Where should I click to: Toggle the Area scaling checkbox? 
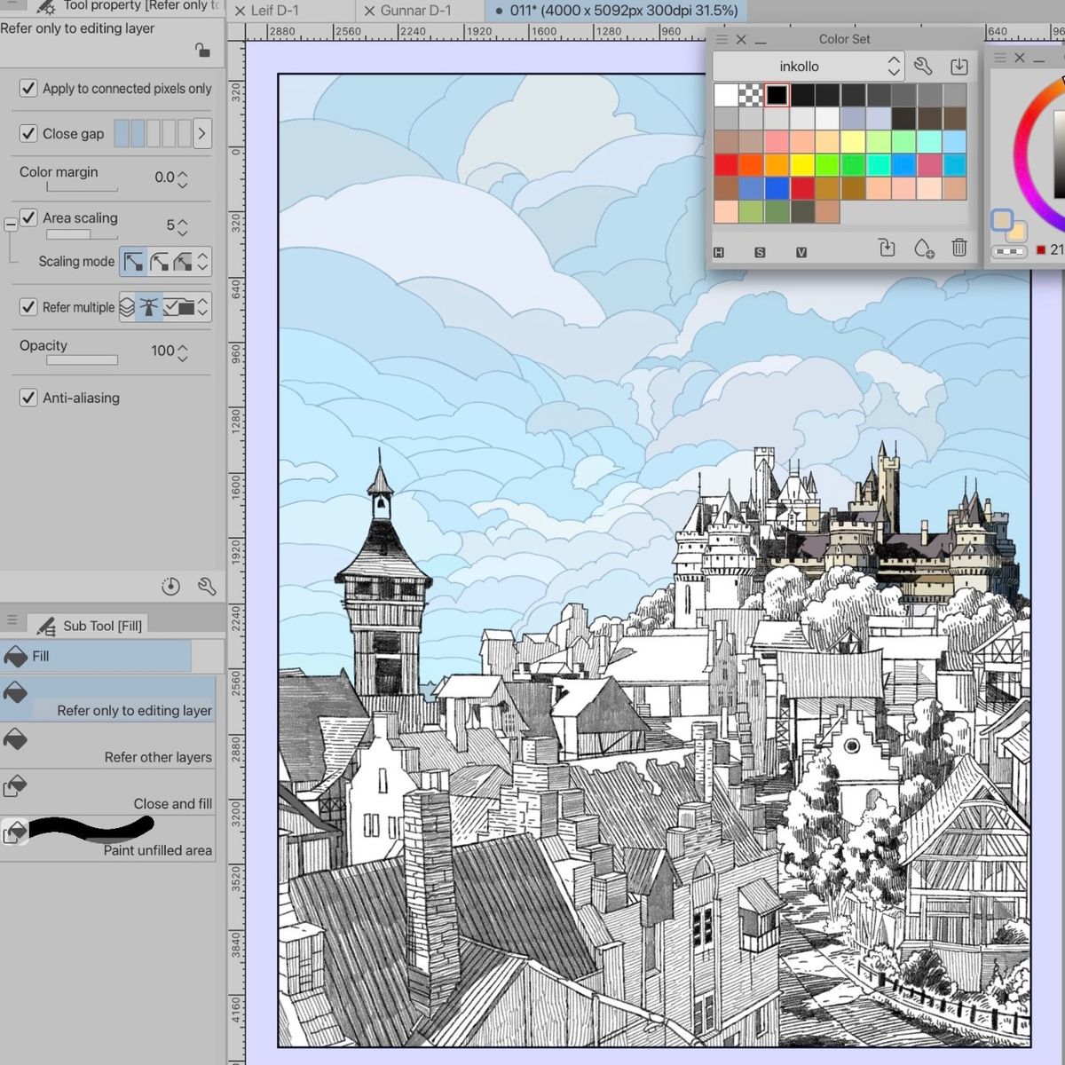(28, 217)
